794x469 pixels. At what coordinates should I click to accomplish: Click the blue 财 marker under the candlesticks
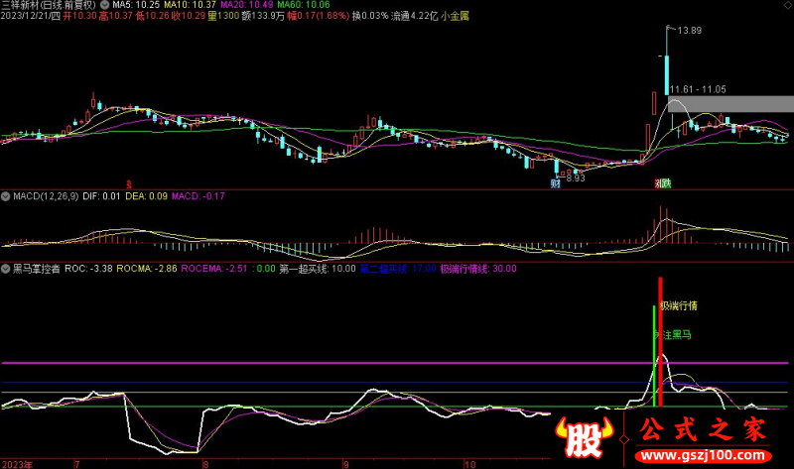coord(557,183)
